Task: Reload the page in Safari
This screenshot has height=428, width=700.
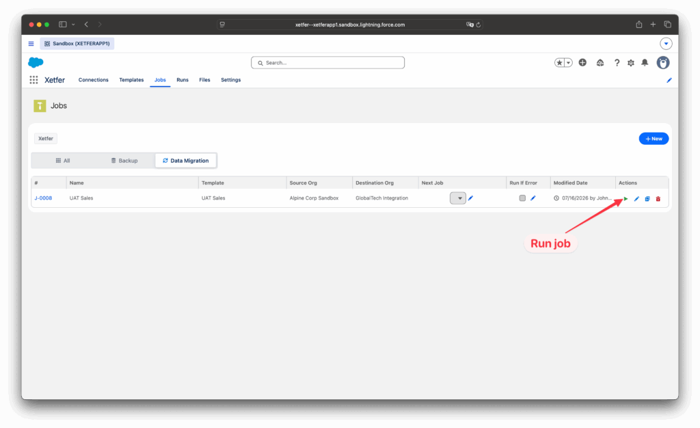Action: 478,25
